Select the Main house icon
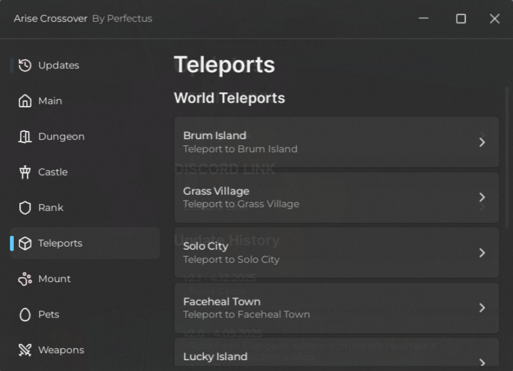The width and height of the screenshot is (513, 371). pyautogui.click(x=25, y=101)
